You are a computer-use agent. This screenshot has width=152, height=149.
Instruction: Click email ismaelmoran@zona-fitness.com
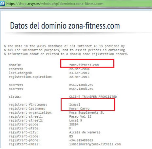[95, 144]
